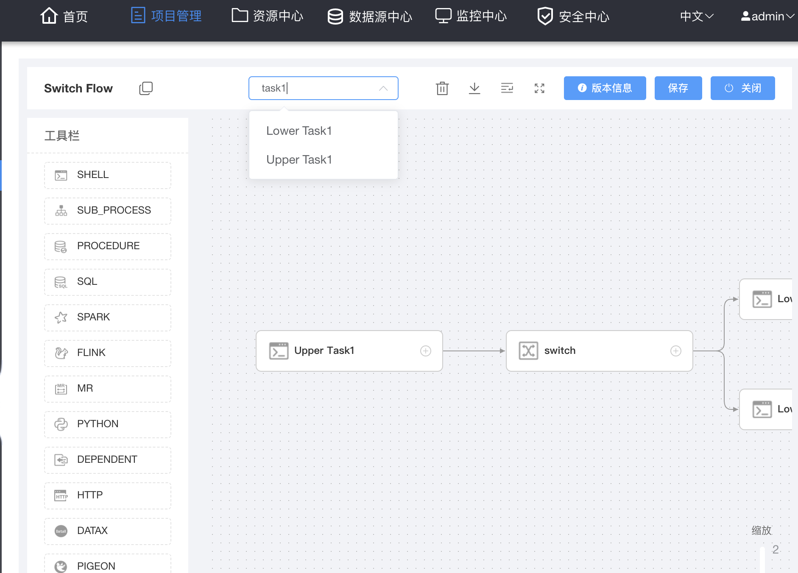798x573 pixels.
Task: Click the Switch Flow title
Action: click(x=78, y=88)
